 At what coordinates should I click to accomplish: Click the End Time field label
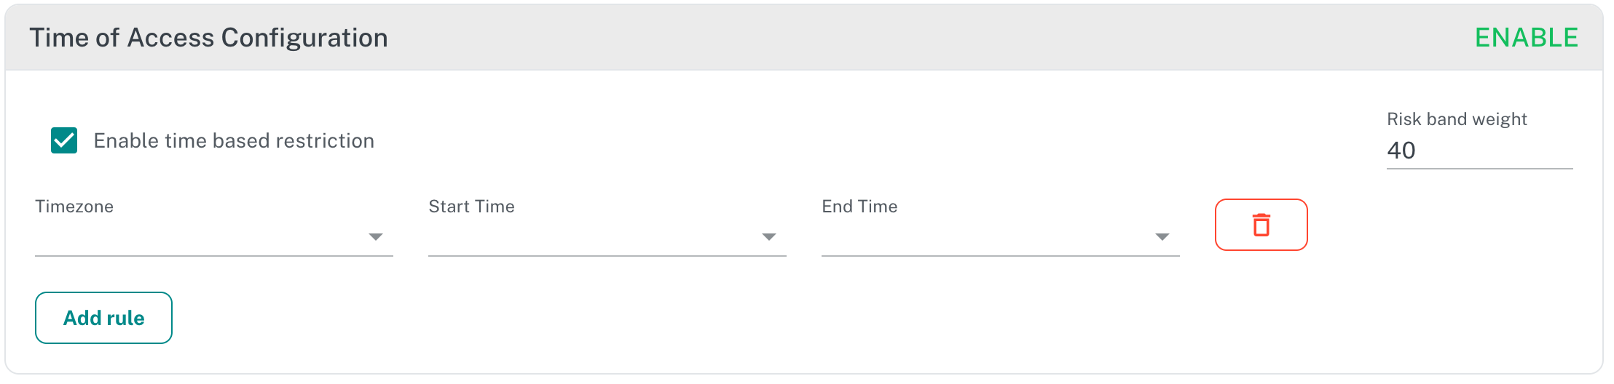point(859,207)
